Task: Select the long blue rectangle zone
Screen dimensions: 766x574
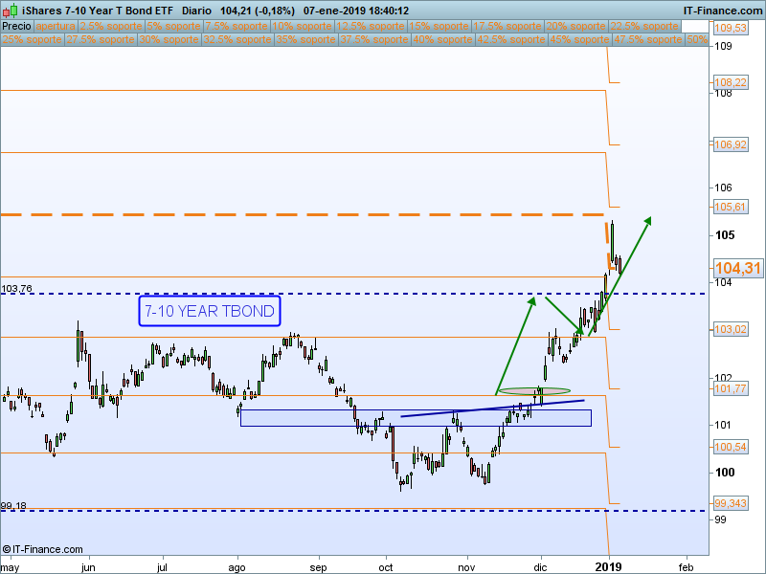Action: tap(415, 418)
